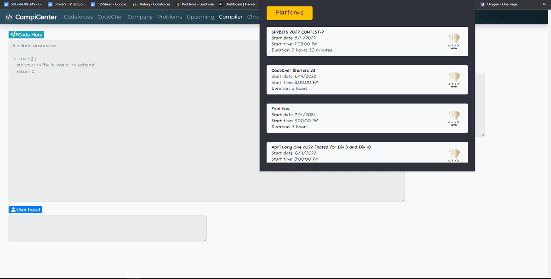Click the CodeChef chef-hat icon on Fool You card
Screen dimensions: 551x279
pos(454,118)
